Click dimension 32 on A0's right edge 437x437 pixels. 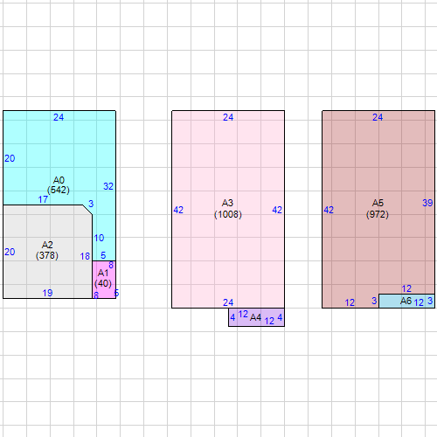click(x=108, y=186)
